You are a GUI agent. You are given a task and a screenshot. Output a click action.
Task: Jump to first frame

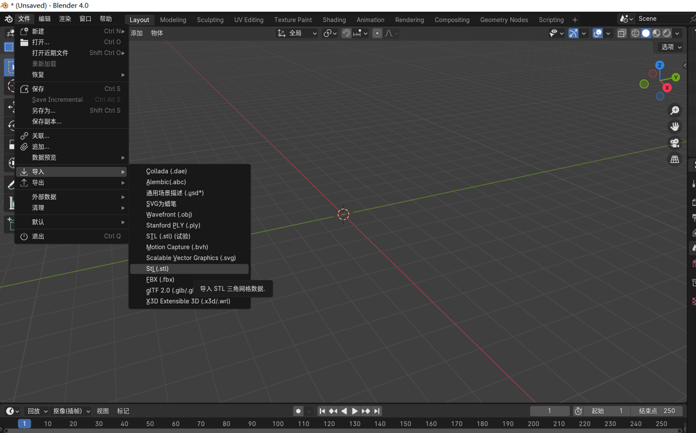323,411
